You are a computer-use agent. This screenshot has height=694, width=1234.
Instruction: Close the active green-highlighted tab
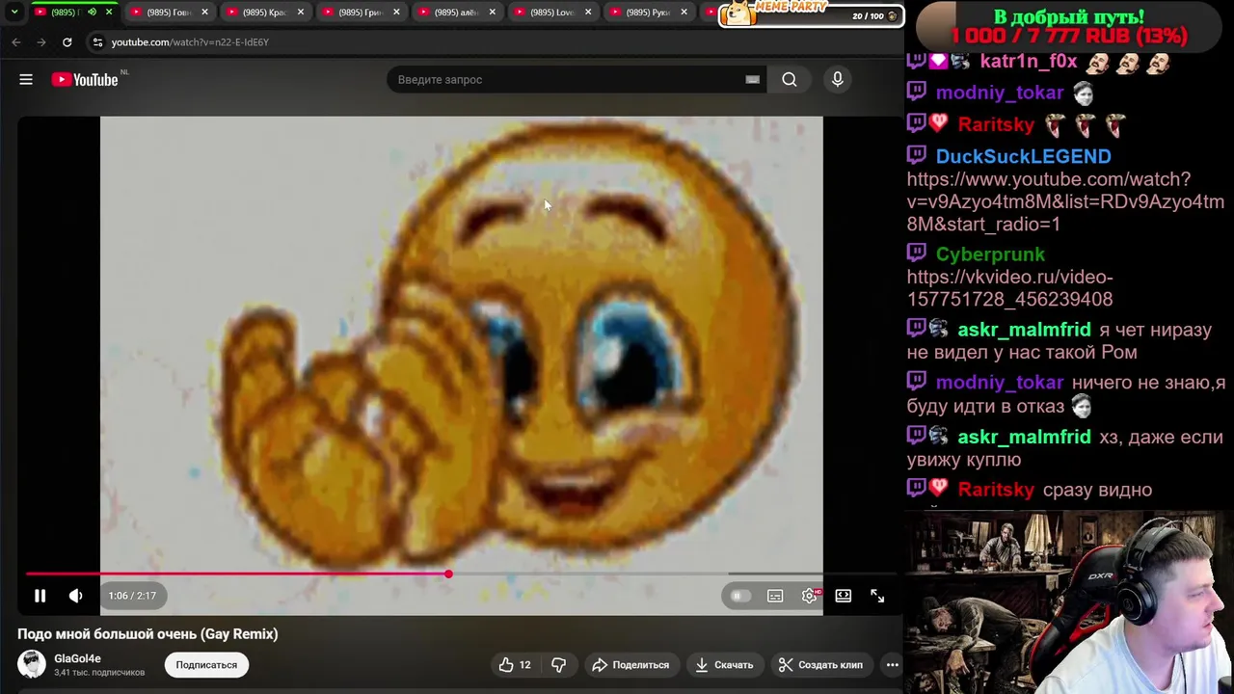[109, 13]
